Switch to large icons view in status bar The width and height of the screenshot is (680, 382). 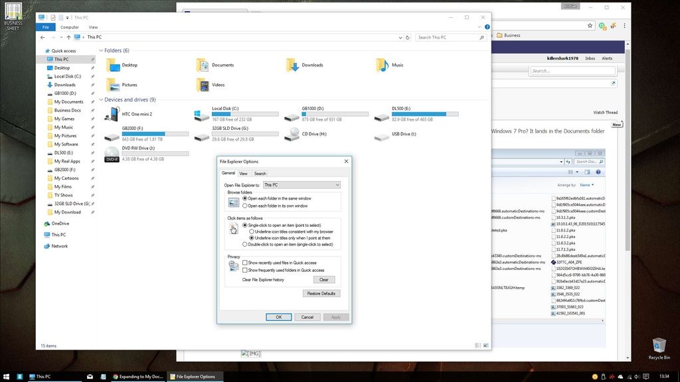485,346
